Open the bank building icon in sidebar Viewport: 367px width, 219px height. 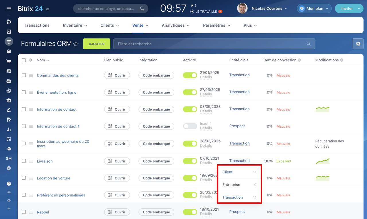pyautogui.click(x=9, y=100)
